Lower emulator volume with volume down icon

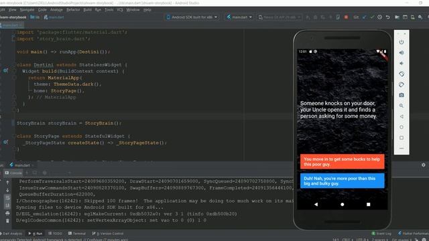[402, 64]
